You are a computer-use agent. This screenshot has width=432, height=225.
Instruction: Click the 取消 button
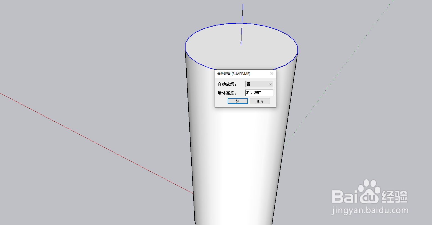260,101
